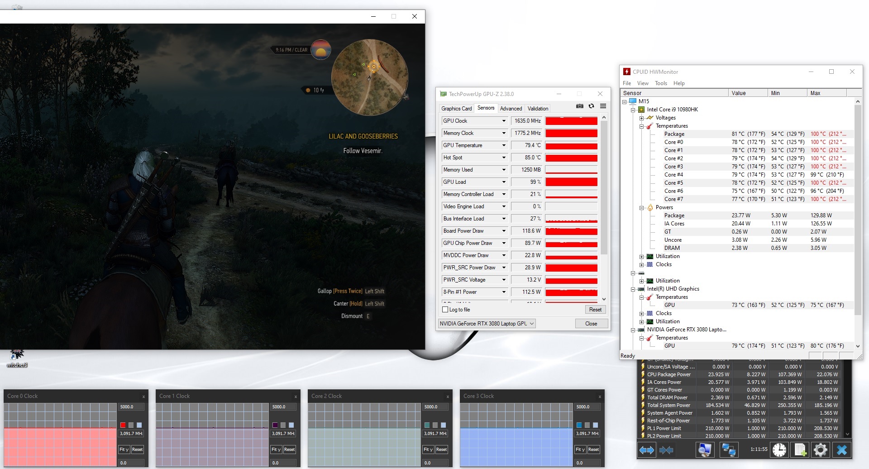This screenshot has height=469, width=869.
Task: Open the GPU-Z hamburger menu
Action: [603, 106]
